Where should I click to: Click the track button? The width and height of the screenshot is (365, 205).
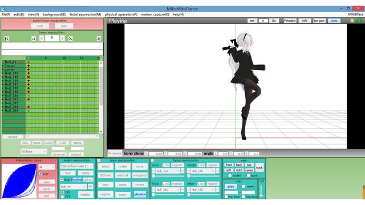click(x=259, y=167)
